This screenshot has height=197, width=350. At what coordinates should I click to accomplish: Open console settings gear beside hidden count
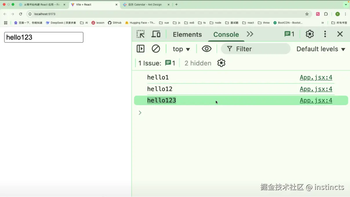221,63
